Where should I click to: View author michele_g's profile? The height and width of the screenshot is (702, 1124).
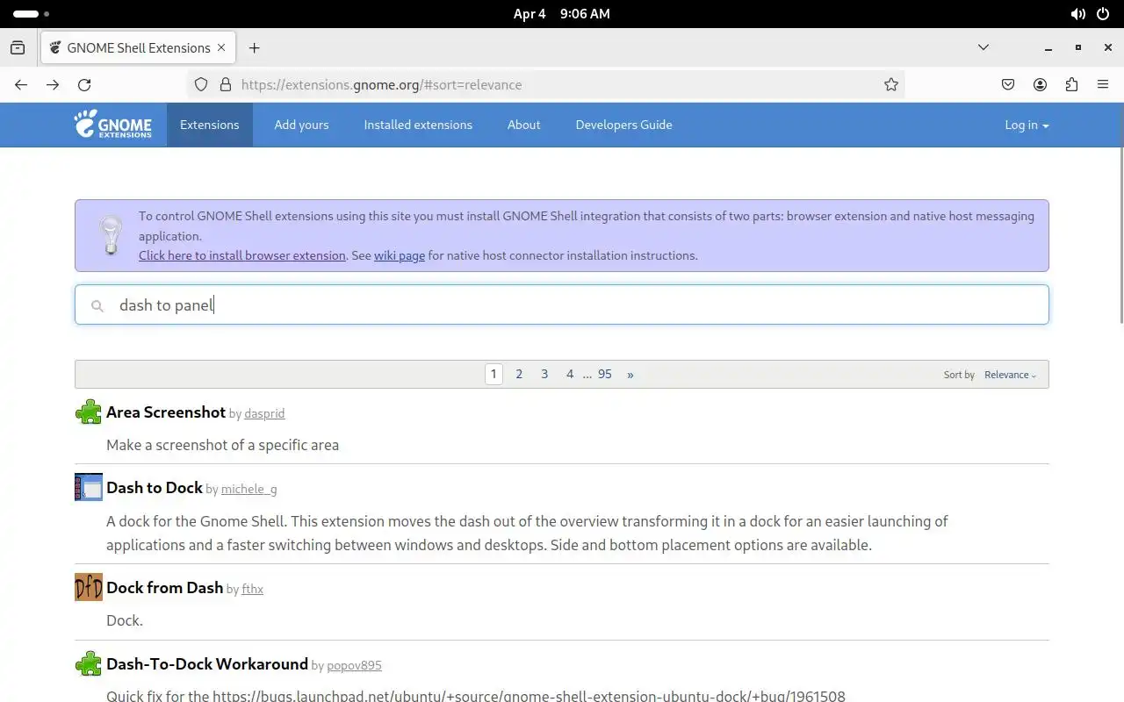pos(249,489)
